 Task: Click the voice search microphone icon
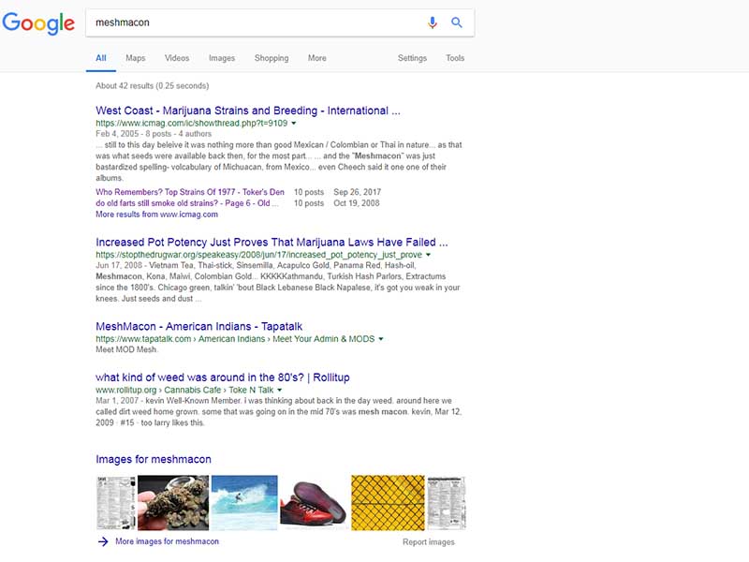[x=432, y=22]
